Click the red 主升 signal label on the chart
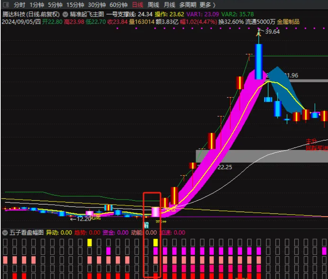 311,142
